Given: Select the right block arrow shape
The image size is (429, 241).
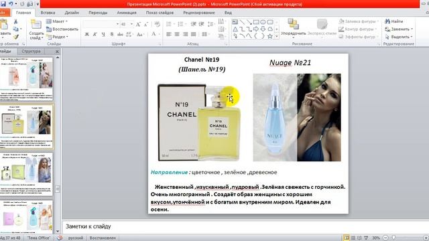Looking at the screenshot, I should [256, 29].
